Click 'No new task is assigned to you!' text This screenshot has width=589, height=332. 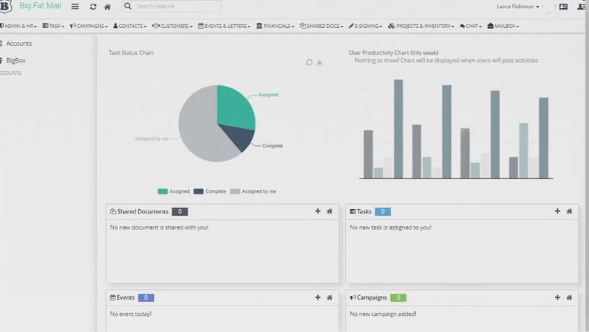coord(391,227)
